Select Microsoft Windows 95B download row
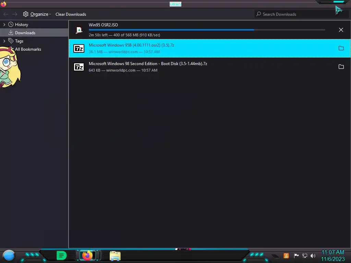 pos(210,48)
